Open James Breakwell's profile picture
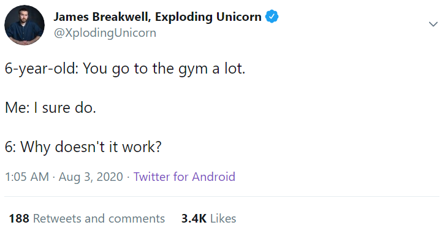The height and width of the screenshot is (233, 445). click(x=25, y=25)
